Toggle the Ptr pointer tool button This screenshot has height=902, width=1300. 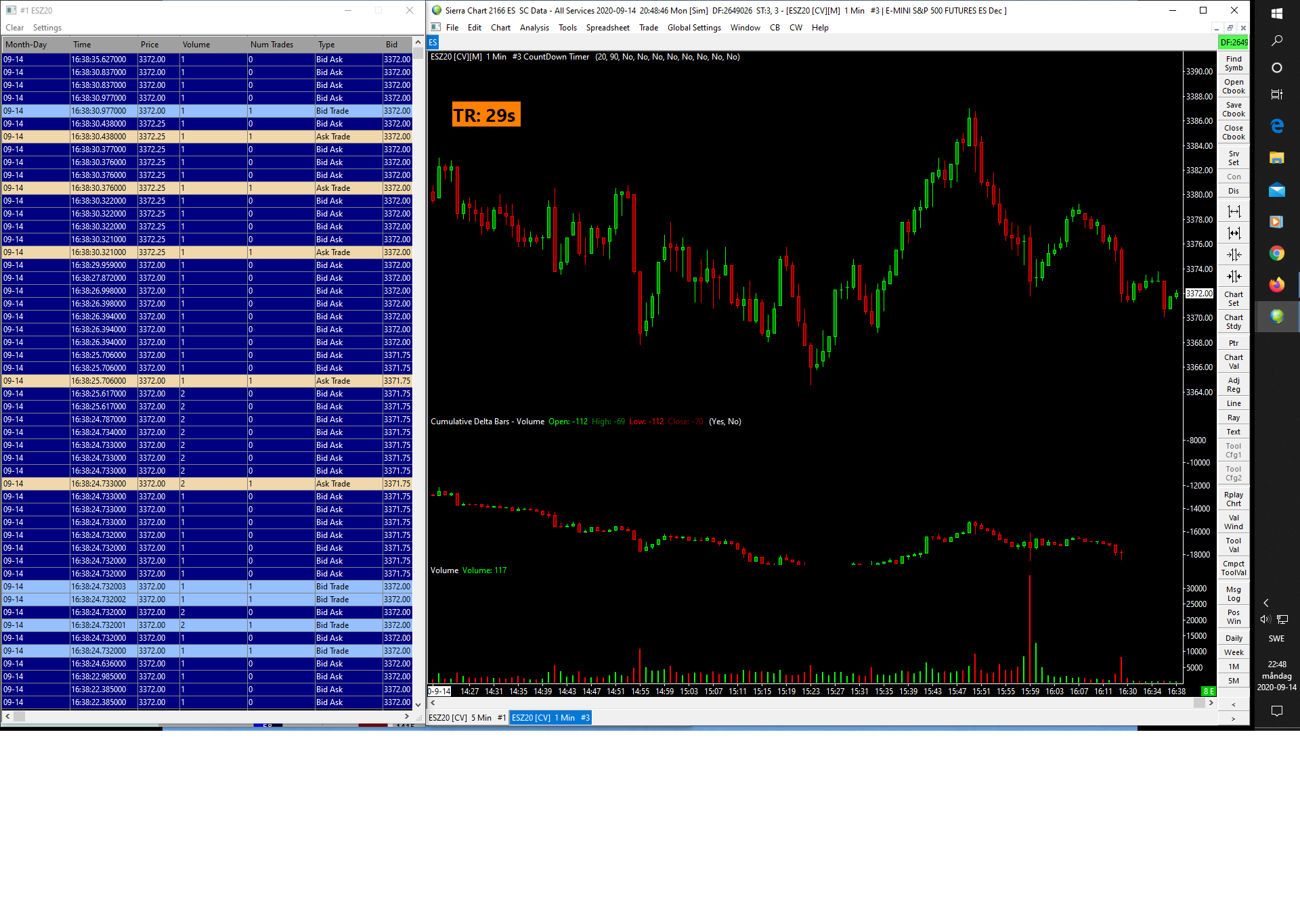[1234, 343]
